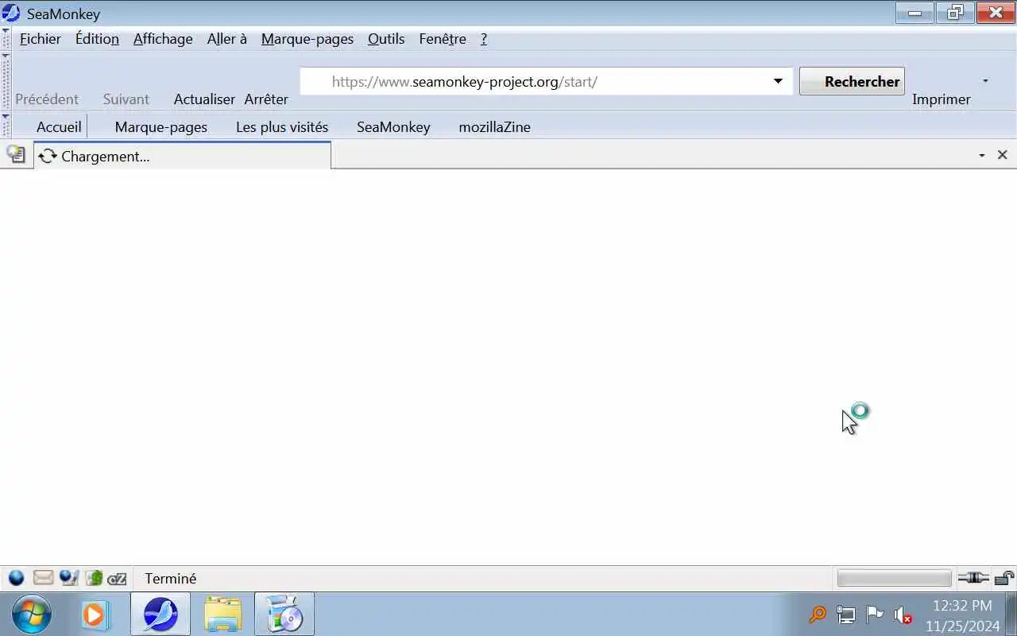This screenshot has width=1017, height=636.
Task: Open the Aller à menu
Action: pos(227,39)
